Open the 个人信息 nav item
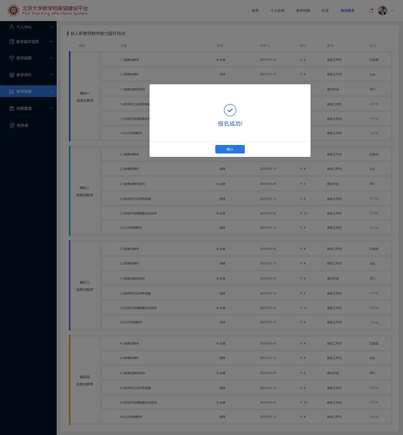 coord(277,11)
